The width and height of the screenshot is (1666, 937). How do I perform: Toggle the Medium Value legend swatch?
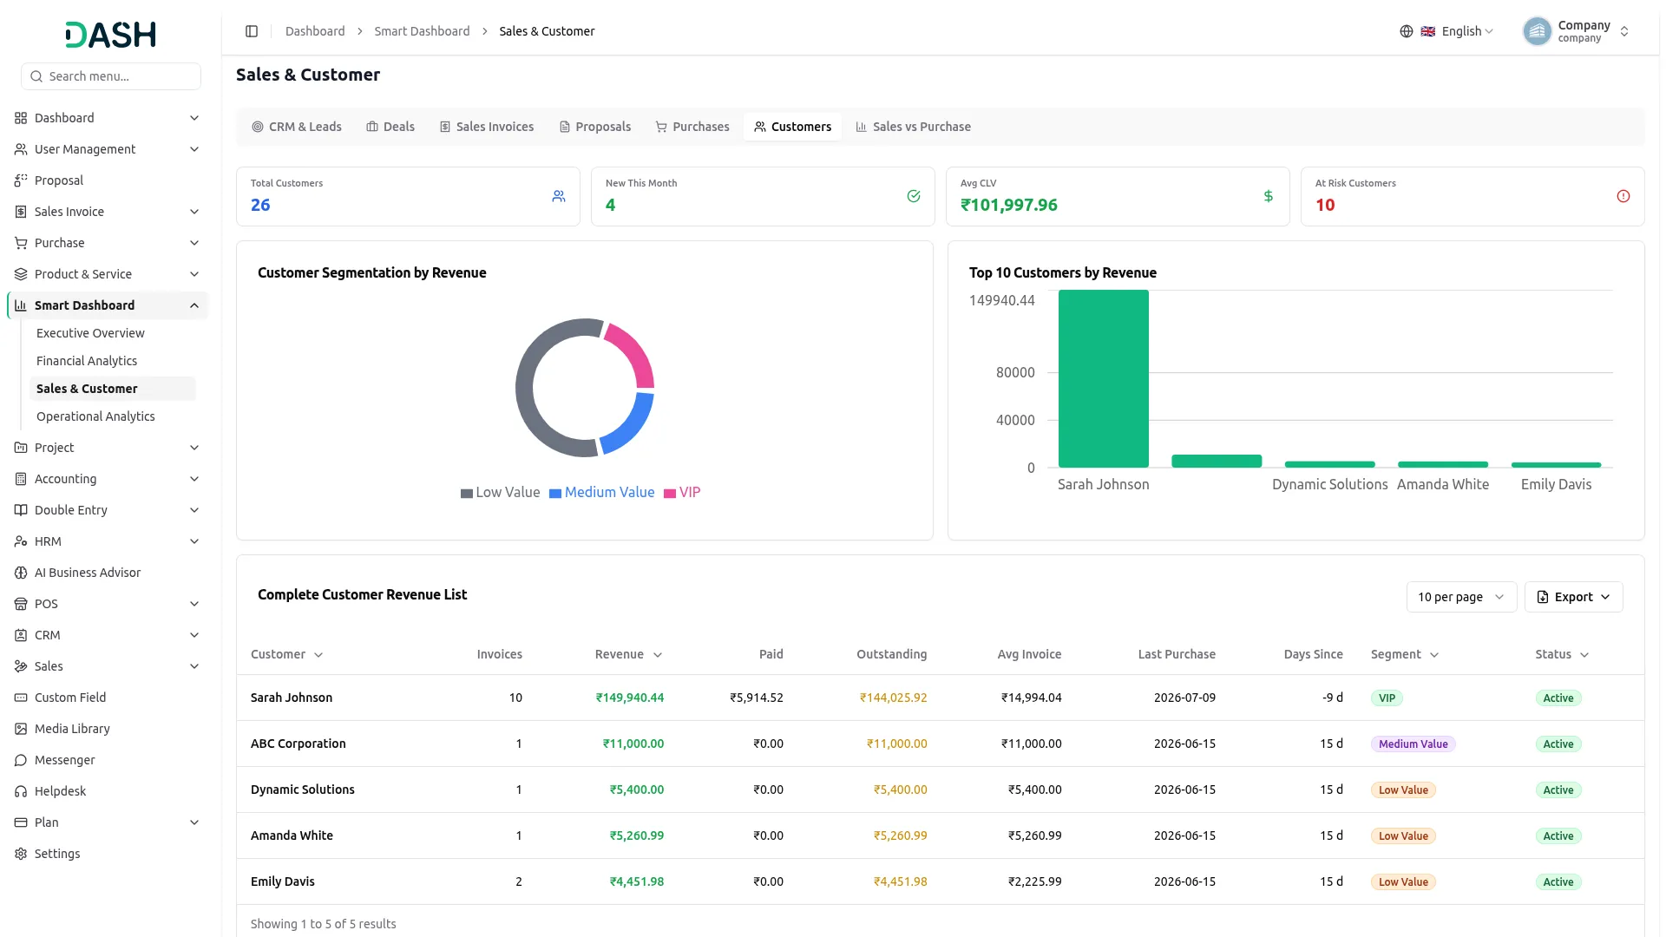[555, 493]
